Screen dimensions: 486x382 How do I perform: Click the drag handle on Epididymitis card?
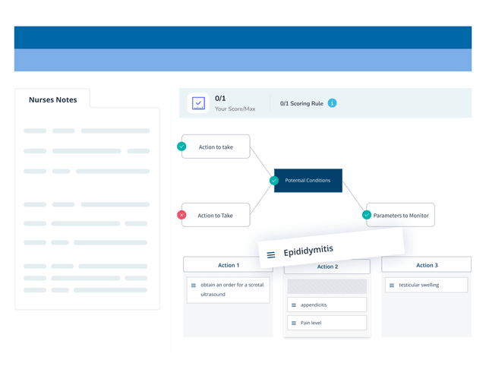click(x=271, y=255)
